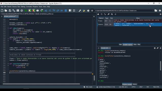This screenshot has width=162, height=91.
Task: Open the working directory path dropdown
Action: click(153, 11)
